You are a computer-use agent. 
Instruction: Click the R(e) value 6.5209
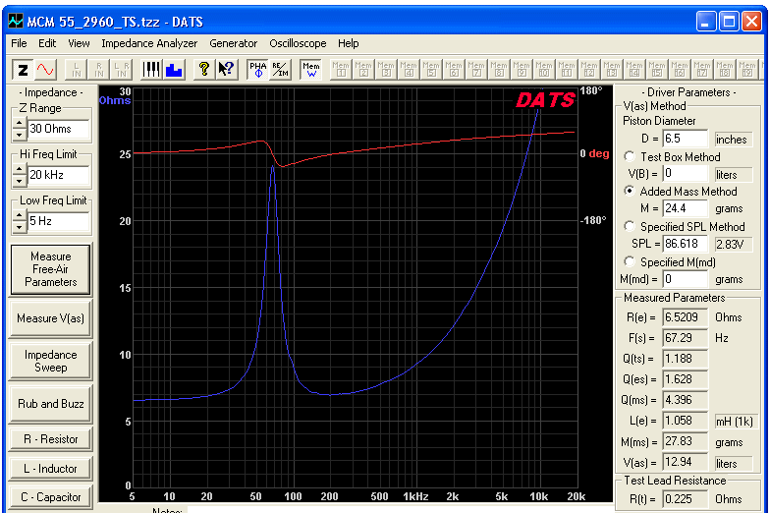click(x=686, y=317)
